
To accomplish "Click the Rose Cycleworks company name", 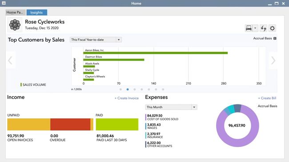I will click(x=45, y=22).
